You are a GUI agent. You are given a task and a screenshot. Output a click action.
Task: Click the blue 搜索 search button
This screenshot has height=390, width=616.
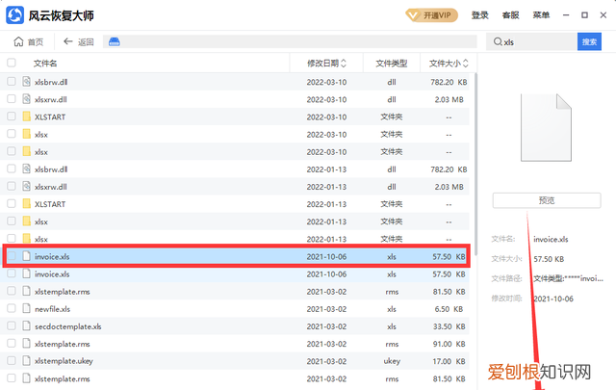click(588, 42)
